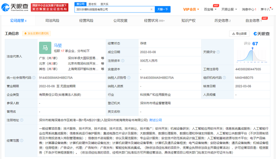Click the 其他（共7家） region entry
Image resolution: width=276 pixels, height=159 pixels.
[x=48, y=69]
